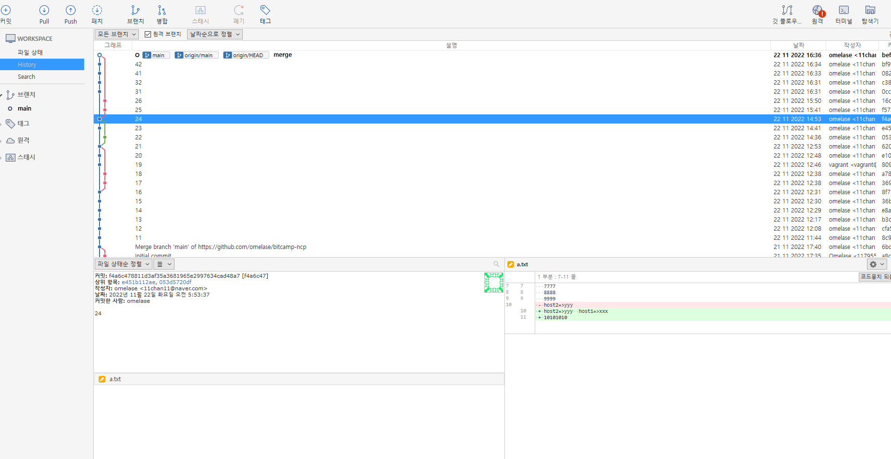Click the Revert hunk (코드뭉치 되돌리기) button
The width and height of the screenshot is (891, 459).
tap(875, 277)
